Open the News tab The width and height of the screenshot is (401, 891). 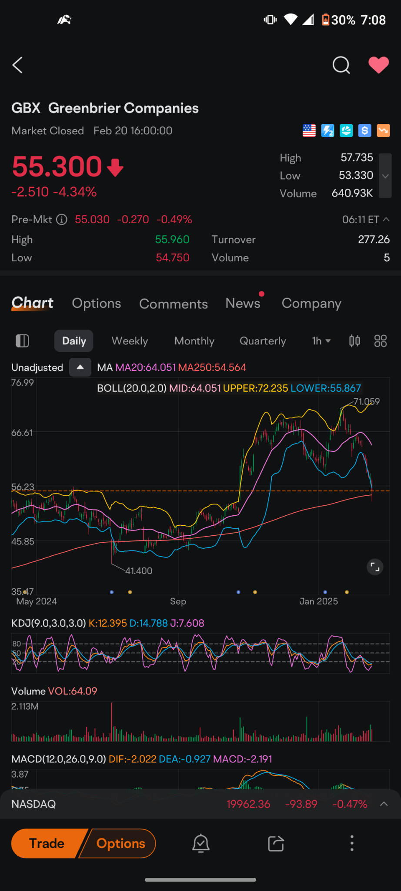[x=243, y=303]
